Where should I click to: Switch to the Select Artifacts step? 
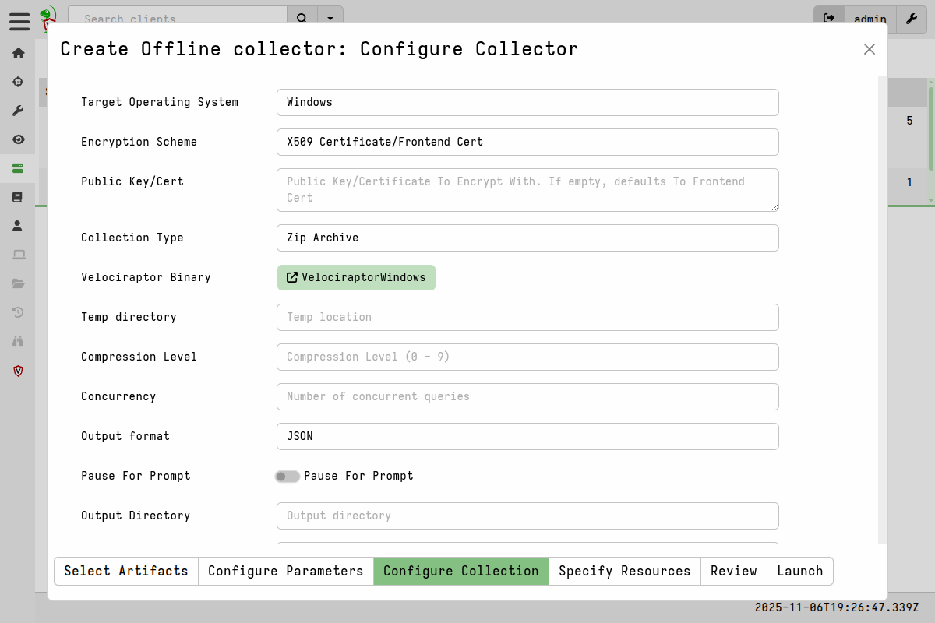click(x=125, y=571)
